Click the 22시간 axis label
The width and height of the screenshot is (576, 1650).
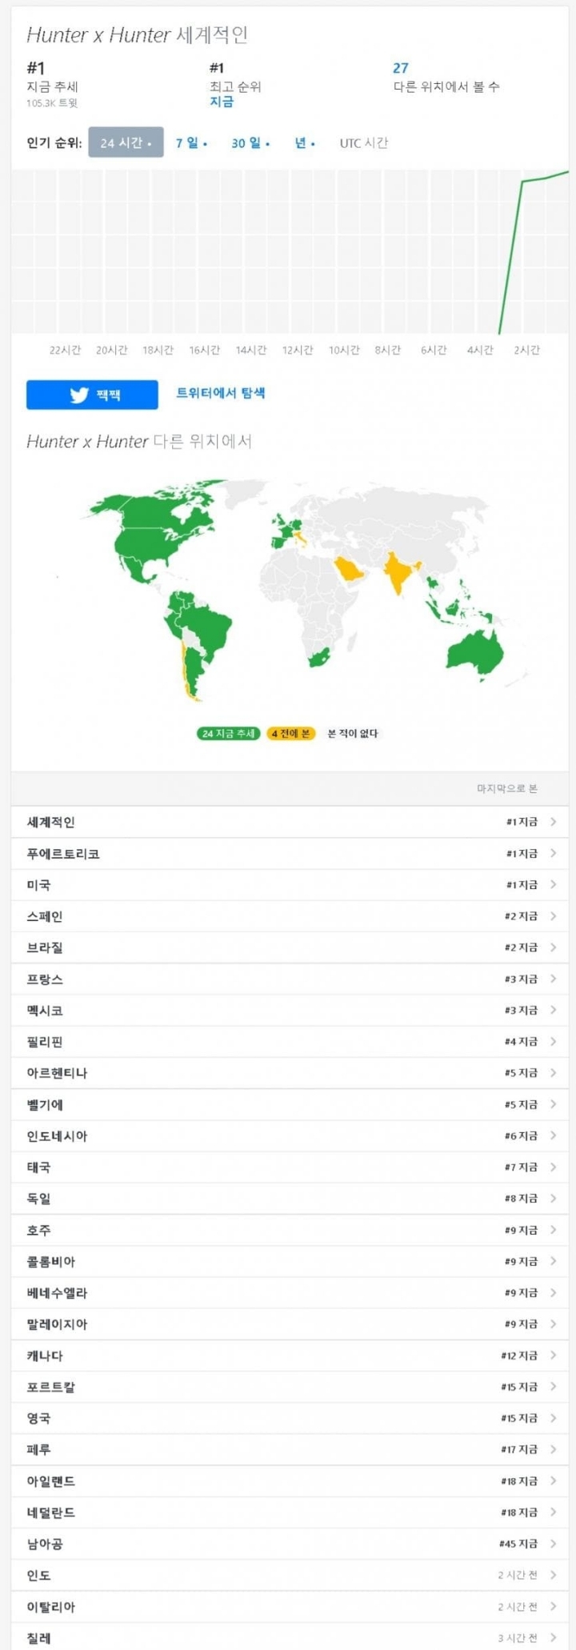tap(66, 350)
